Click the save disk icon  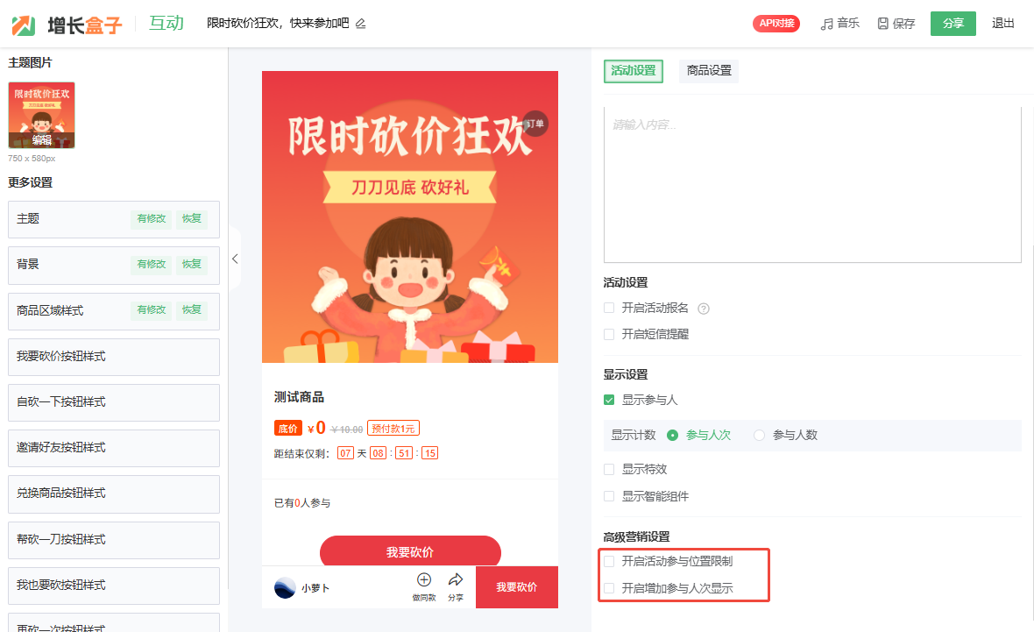point(883,24)
